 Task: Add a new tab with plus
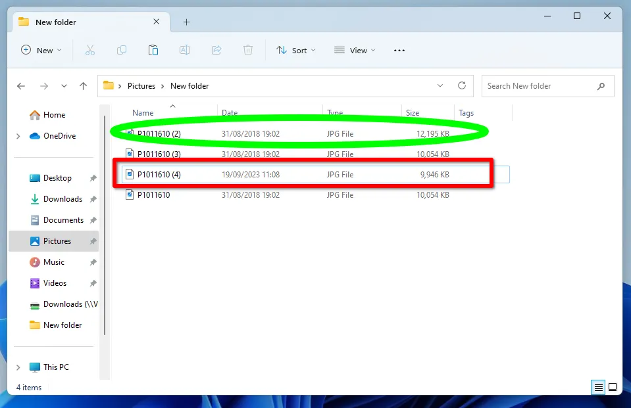coord(186,22)
